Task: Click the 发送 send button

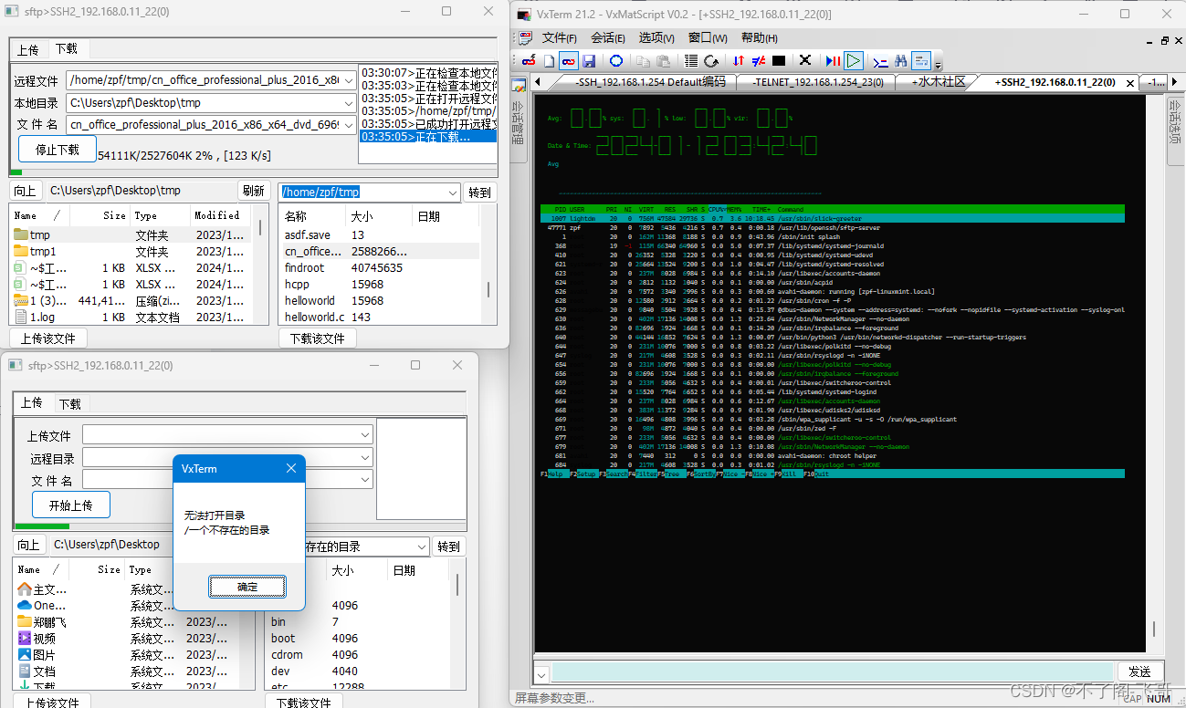Action: [x=1139, y=672]
